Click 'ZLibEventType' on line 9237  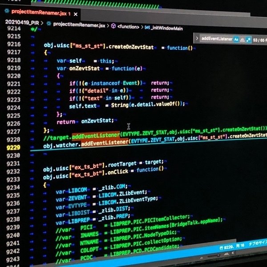(138, 200)
